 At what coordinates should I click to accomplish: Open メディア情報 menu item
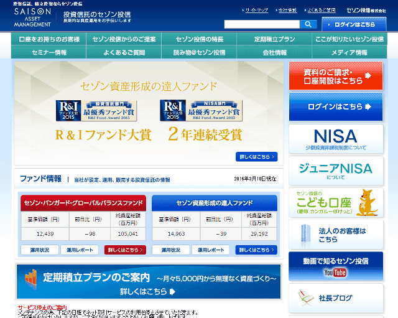pos(349,52)
